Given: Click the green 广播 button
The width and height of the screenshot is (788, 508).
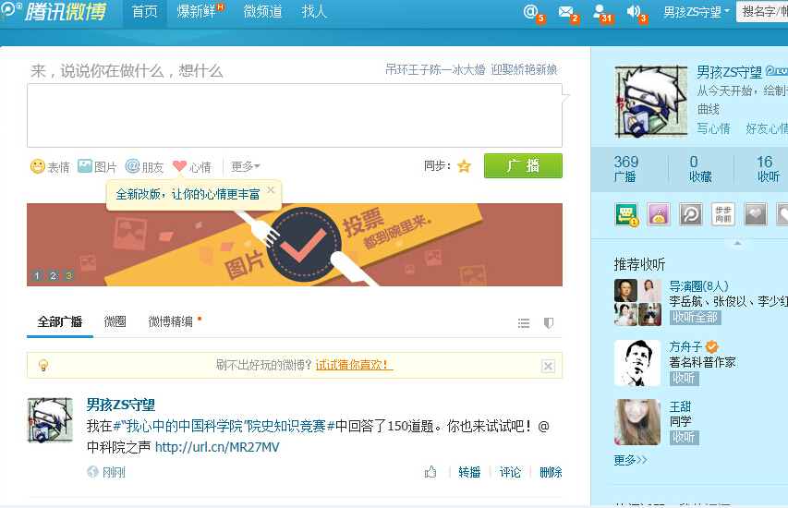Looking at the screenshot, I should pyautogui.click(x=523, y=166).
